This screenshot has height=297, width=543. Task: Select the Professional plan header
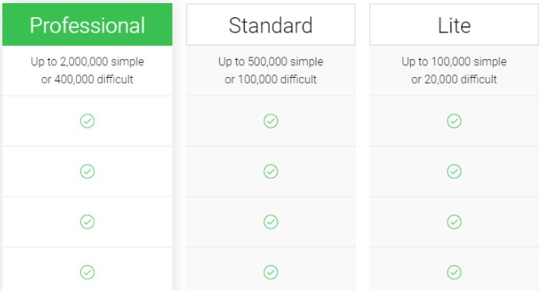(87, 25)
